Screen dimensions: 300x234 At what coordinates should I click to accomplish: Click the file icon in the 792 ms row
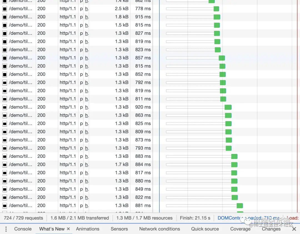[5, 83]
